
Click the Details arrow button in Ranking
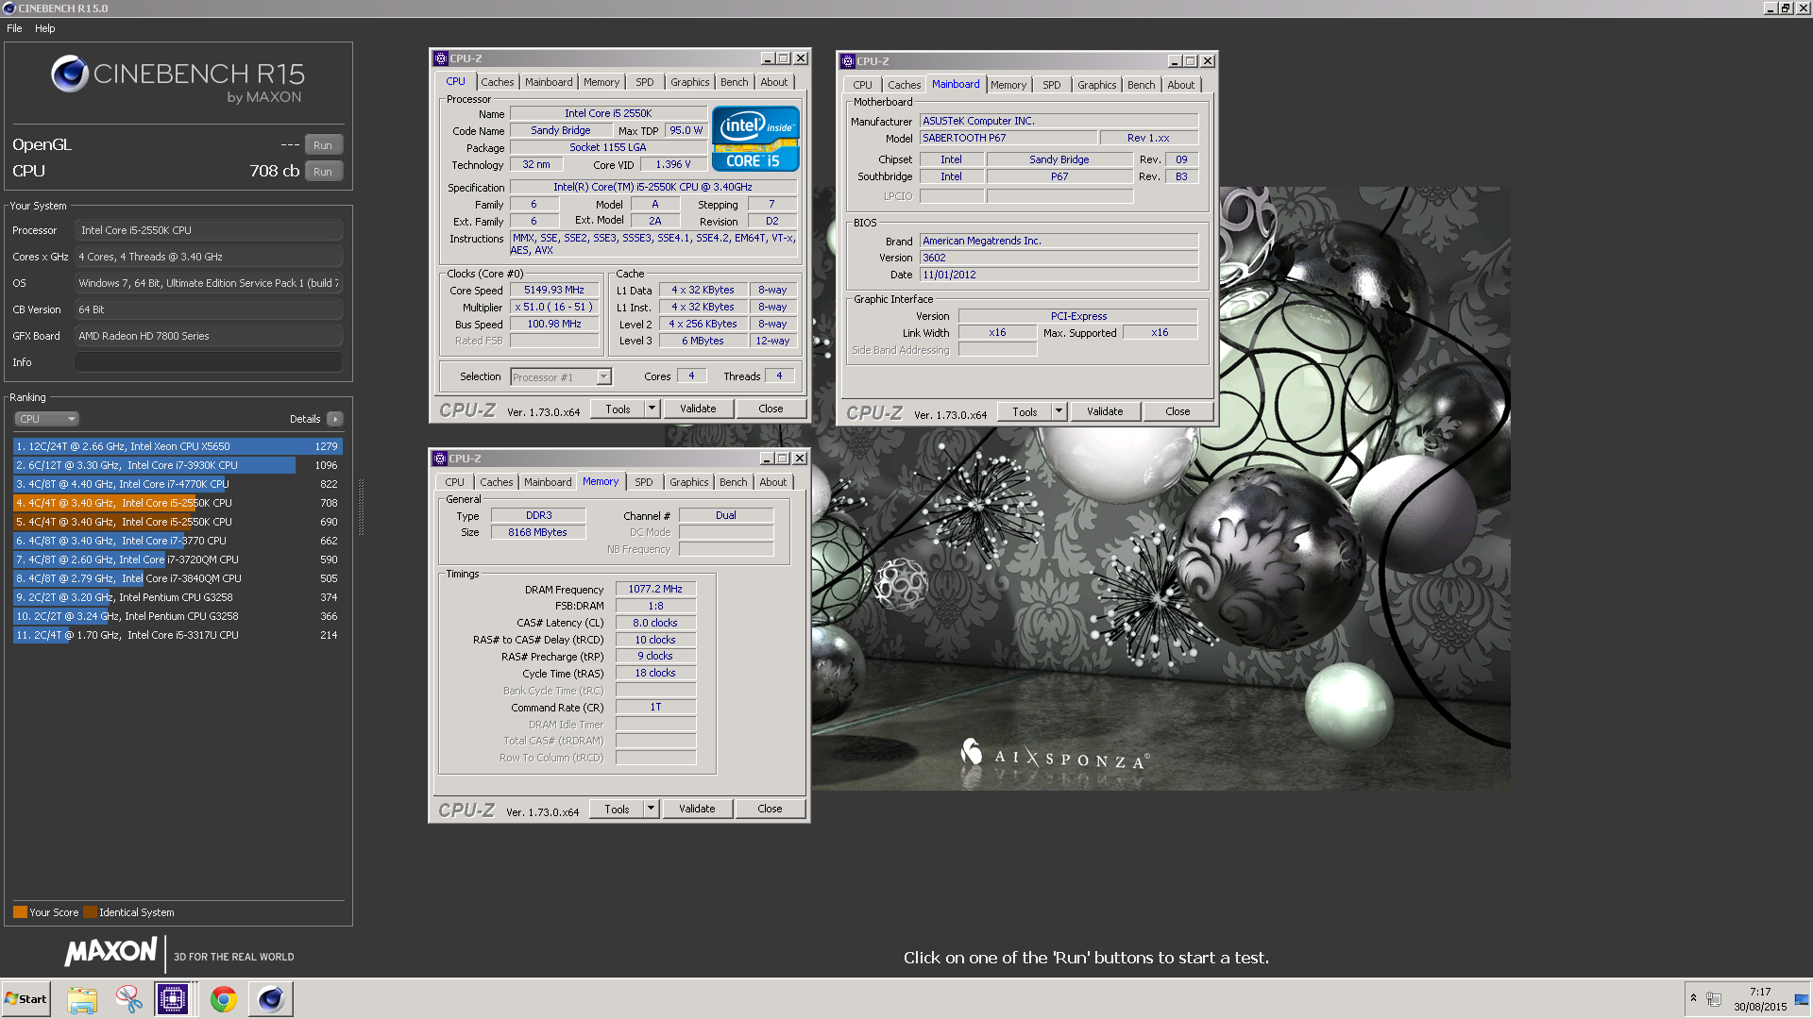(x=335, y=419)
